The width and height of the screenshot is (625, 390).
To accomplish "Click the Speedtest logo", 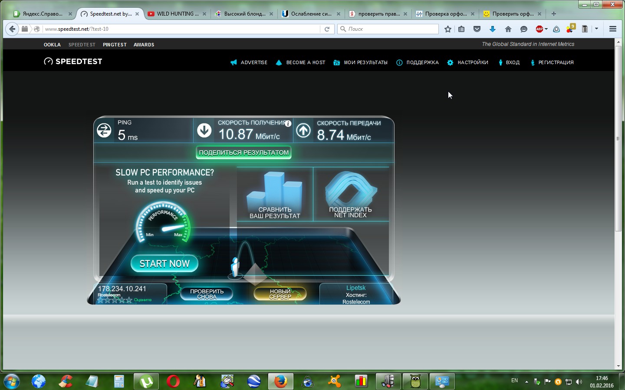I will coord(73,62).
